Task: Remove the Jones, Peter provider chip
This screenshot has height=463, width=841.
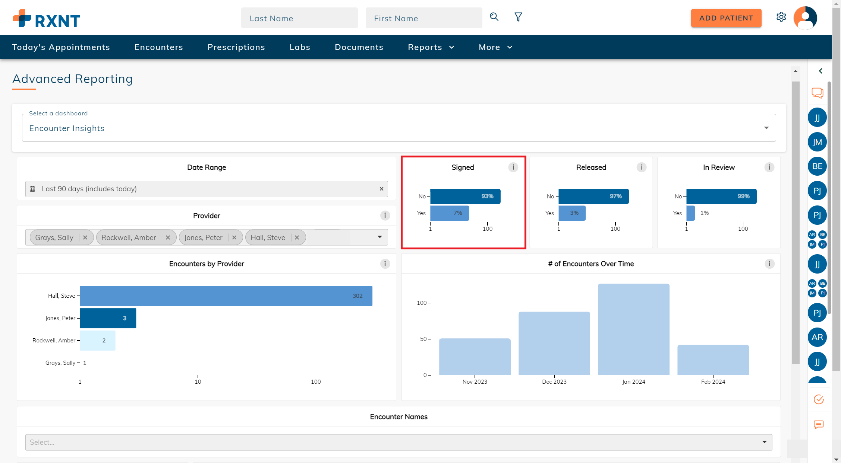Action: pos(234,237)
